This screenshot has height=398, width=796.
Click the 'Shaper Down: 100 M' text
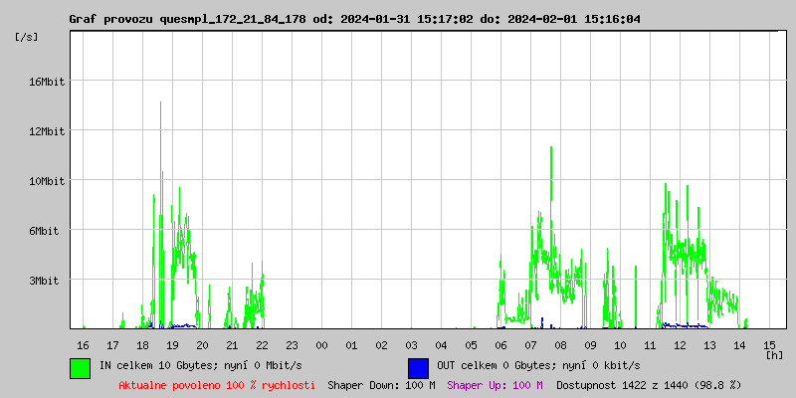(381, 384)
